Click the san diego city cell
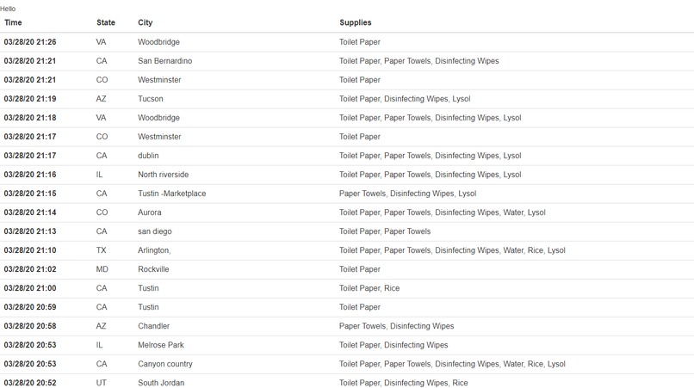 (x=154, y=231)
